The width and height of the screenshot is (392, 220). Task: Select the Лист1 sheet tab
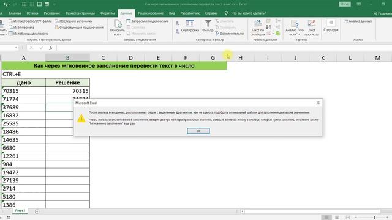20,211
